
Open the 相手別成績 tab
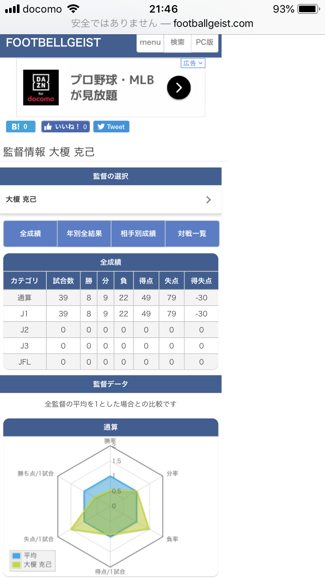point(138,234)
